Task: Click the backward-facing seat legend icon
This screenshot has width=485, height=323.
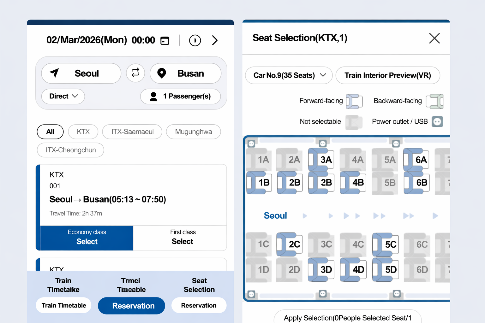Action: (434, 101)
